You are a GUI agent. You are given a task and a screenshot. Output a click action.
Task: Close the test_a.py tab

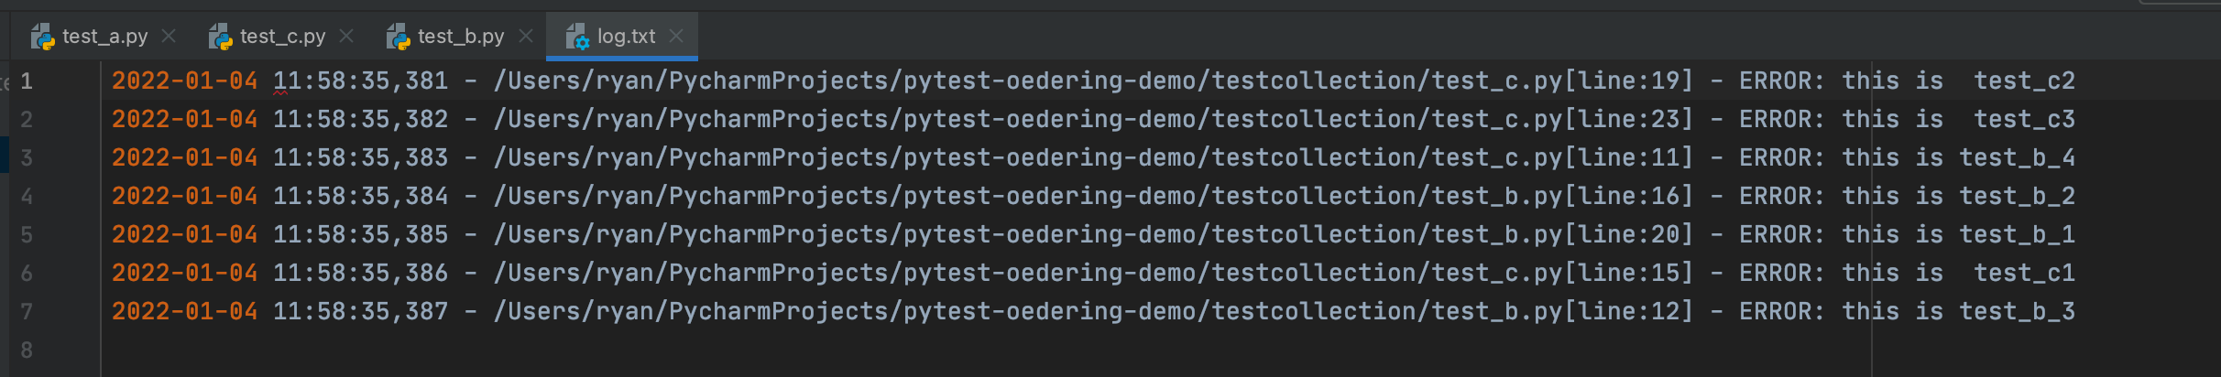(169, 36)
